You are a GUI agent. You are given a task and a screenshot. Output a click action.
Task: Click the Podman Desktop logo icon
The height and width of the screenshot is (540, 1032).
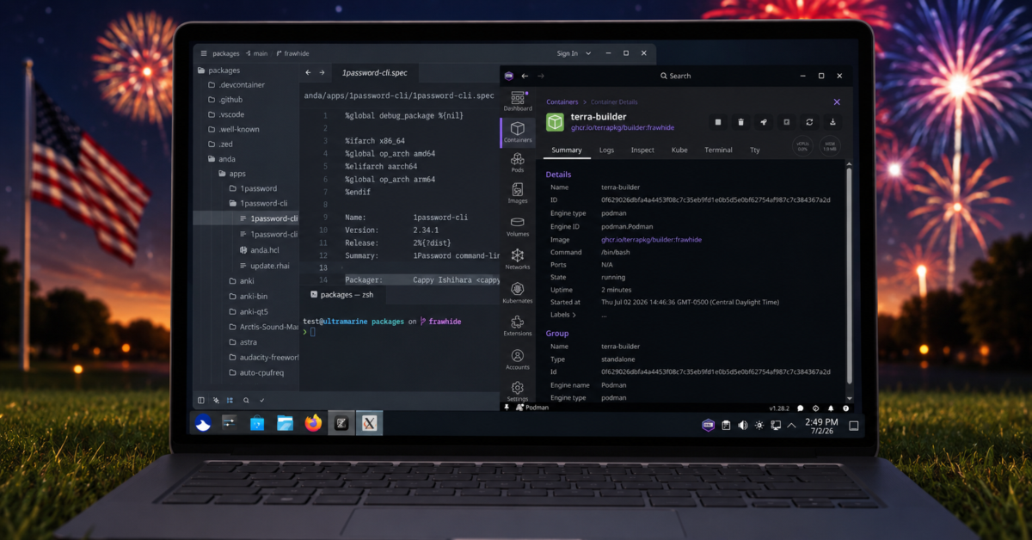[508, 76]
